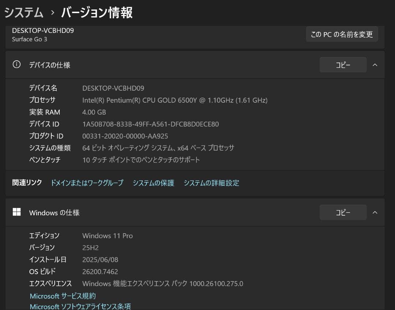Click the プロセッサ row label

42,100
